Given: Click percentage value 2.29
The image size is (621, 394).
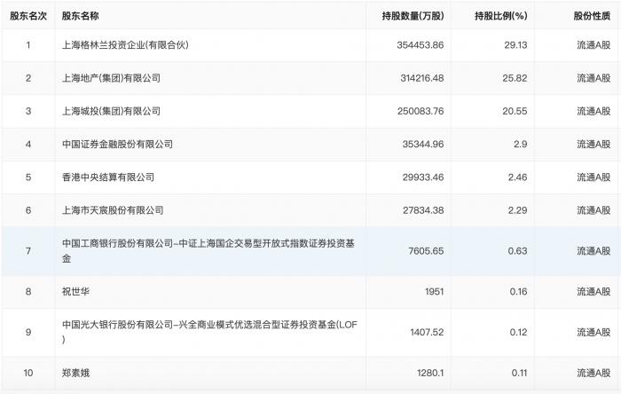Looking at the screenshot, I should (517, 210).
